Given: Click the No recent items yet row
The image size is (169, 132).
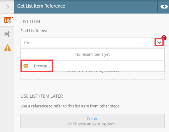Looking at the screenshot, I should [x=93, y=55].
